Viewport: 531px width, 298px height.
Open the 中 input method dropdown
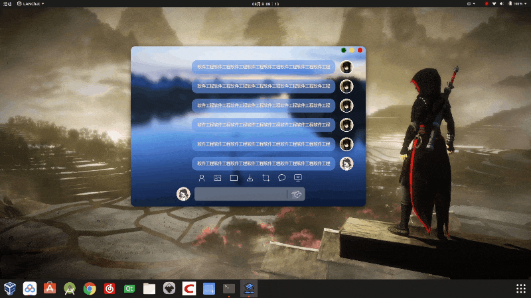pyautogui.click(x=471, y=4)
